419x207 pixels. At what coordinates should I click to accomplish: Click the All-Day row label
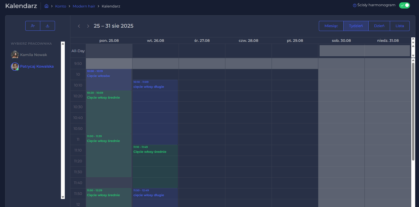pyautogui.click(x=78, y=51)
